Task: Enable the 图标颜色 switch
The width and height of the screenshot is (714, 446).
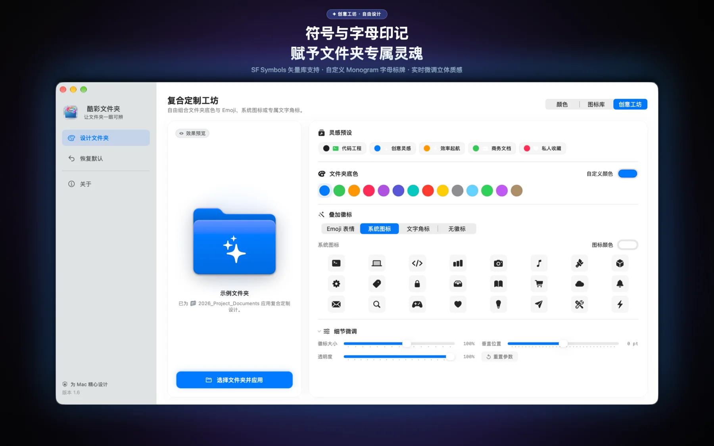Action: pos(628,245)
